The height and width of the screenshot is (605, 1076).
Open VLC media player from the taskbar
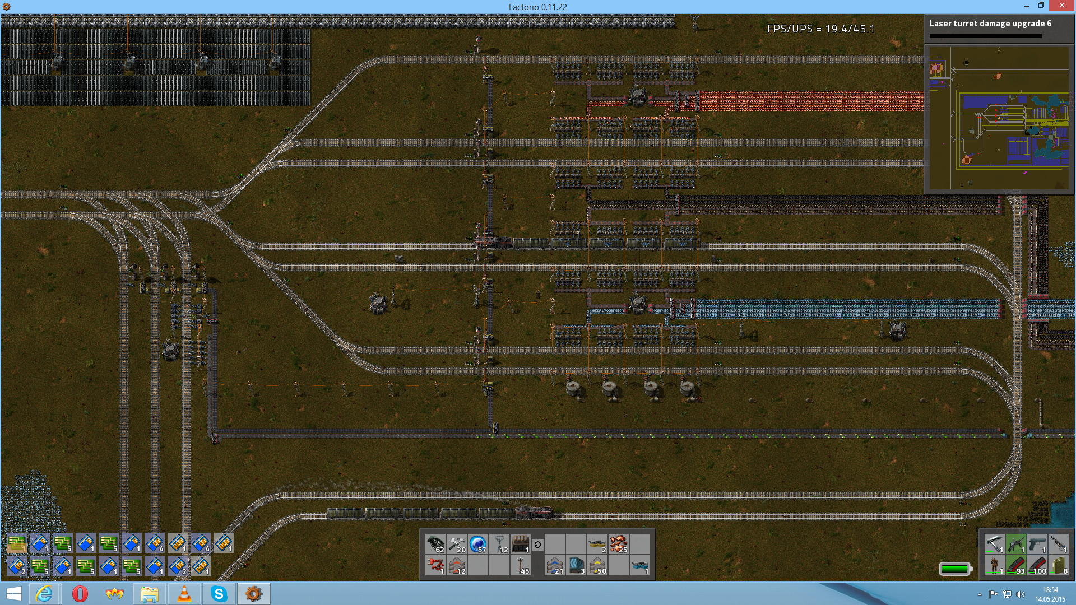tap(184, 594)
